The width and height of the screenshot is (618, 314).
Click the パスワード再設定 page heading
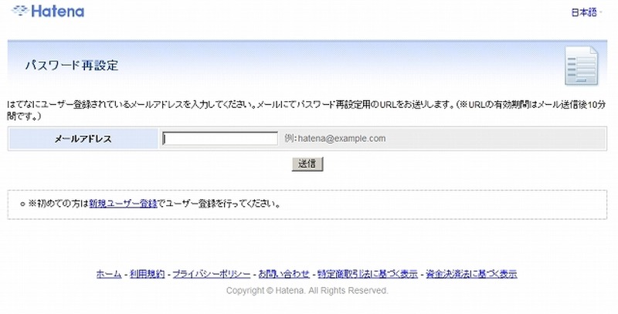pos(71,66)
